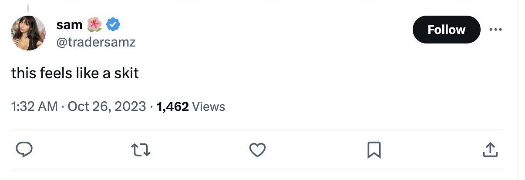Click the blue verified checkmark badge
The height and width of the screenshot is (180, 525).
pyautogui.click(x=113, y=25)
